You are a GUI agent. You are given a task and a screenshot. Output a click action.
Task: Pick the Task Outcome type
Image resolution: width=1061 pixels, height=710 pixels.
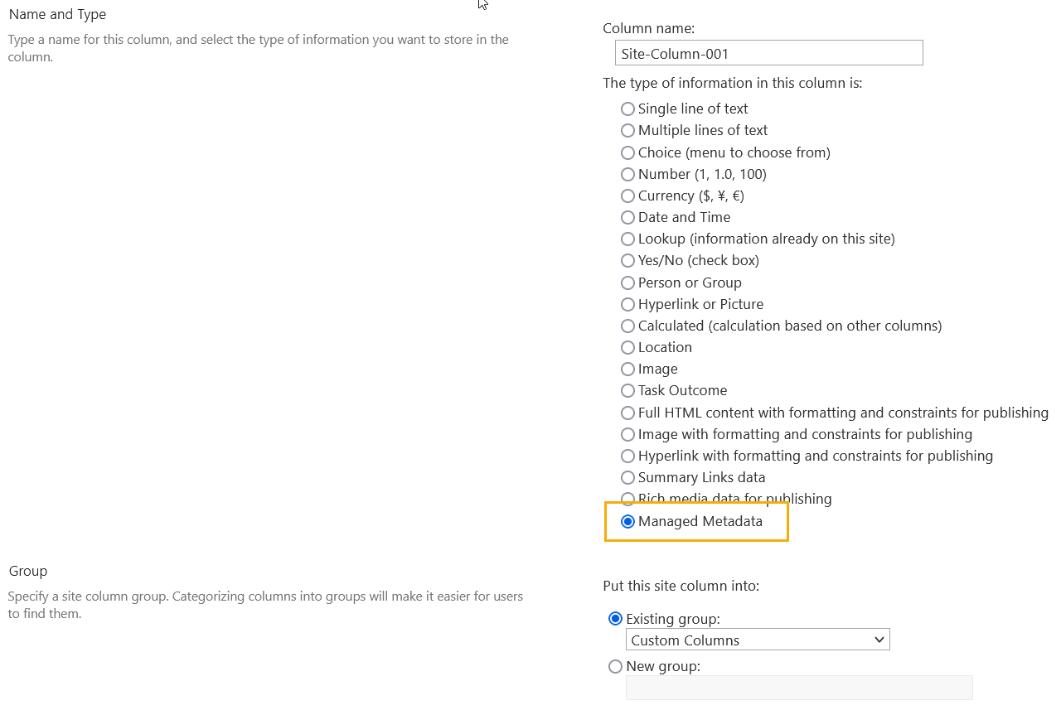point(627,390)
